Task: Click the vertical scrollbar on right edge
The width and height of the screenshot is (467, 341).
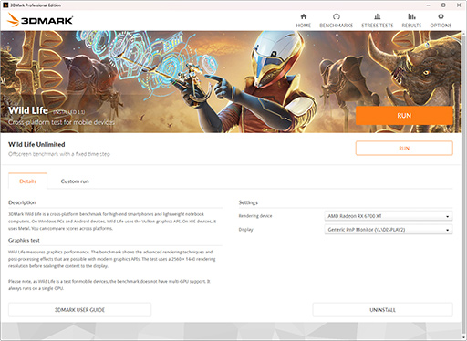Action: point(463,182)
